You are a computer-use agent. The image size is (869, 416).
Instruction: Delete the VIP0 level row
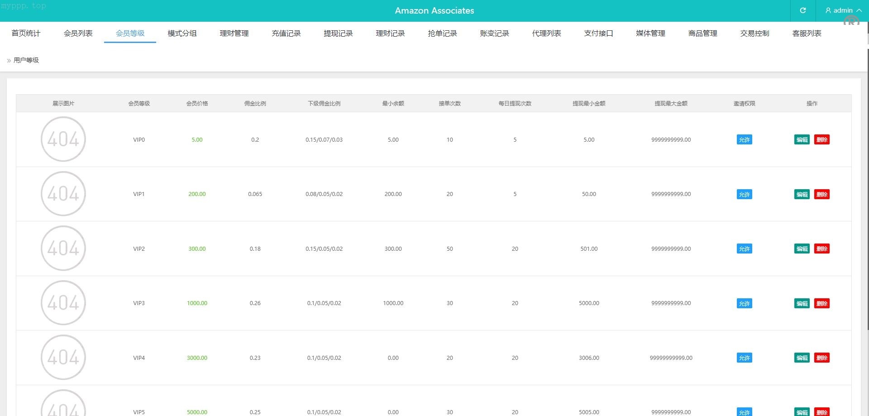(821, 140)
